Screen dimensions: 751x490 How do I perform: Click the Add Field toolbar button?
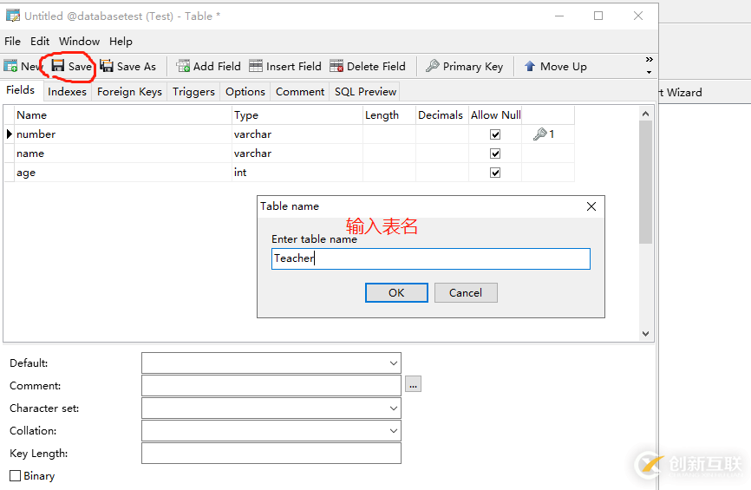point(208,66)
